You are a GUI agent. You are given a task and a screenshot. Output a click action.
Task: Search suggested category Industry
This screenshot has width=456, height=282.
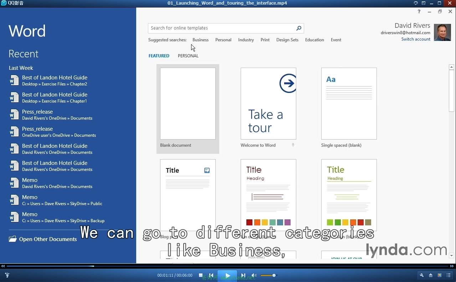tap(246, 40)
